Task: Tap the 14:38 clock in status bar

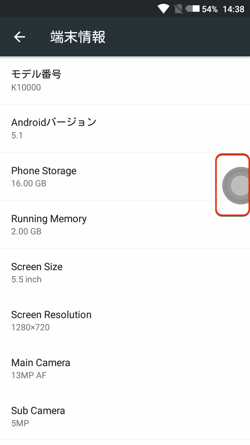Action: tap(233, 9)
